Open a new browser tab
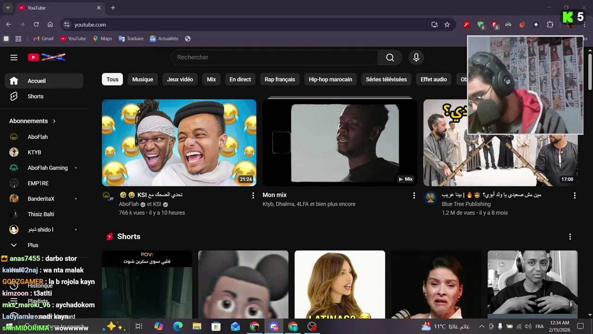Viewport: 593px width, 334px height. coord(113,8)
